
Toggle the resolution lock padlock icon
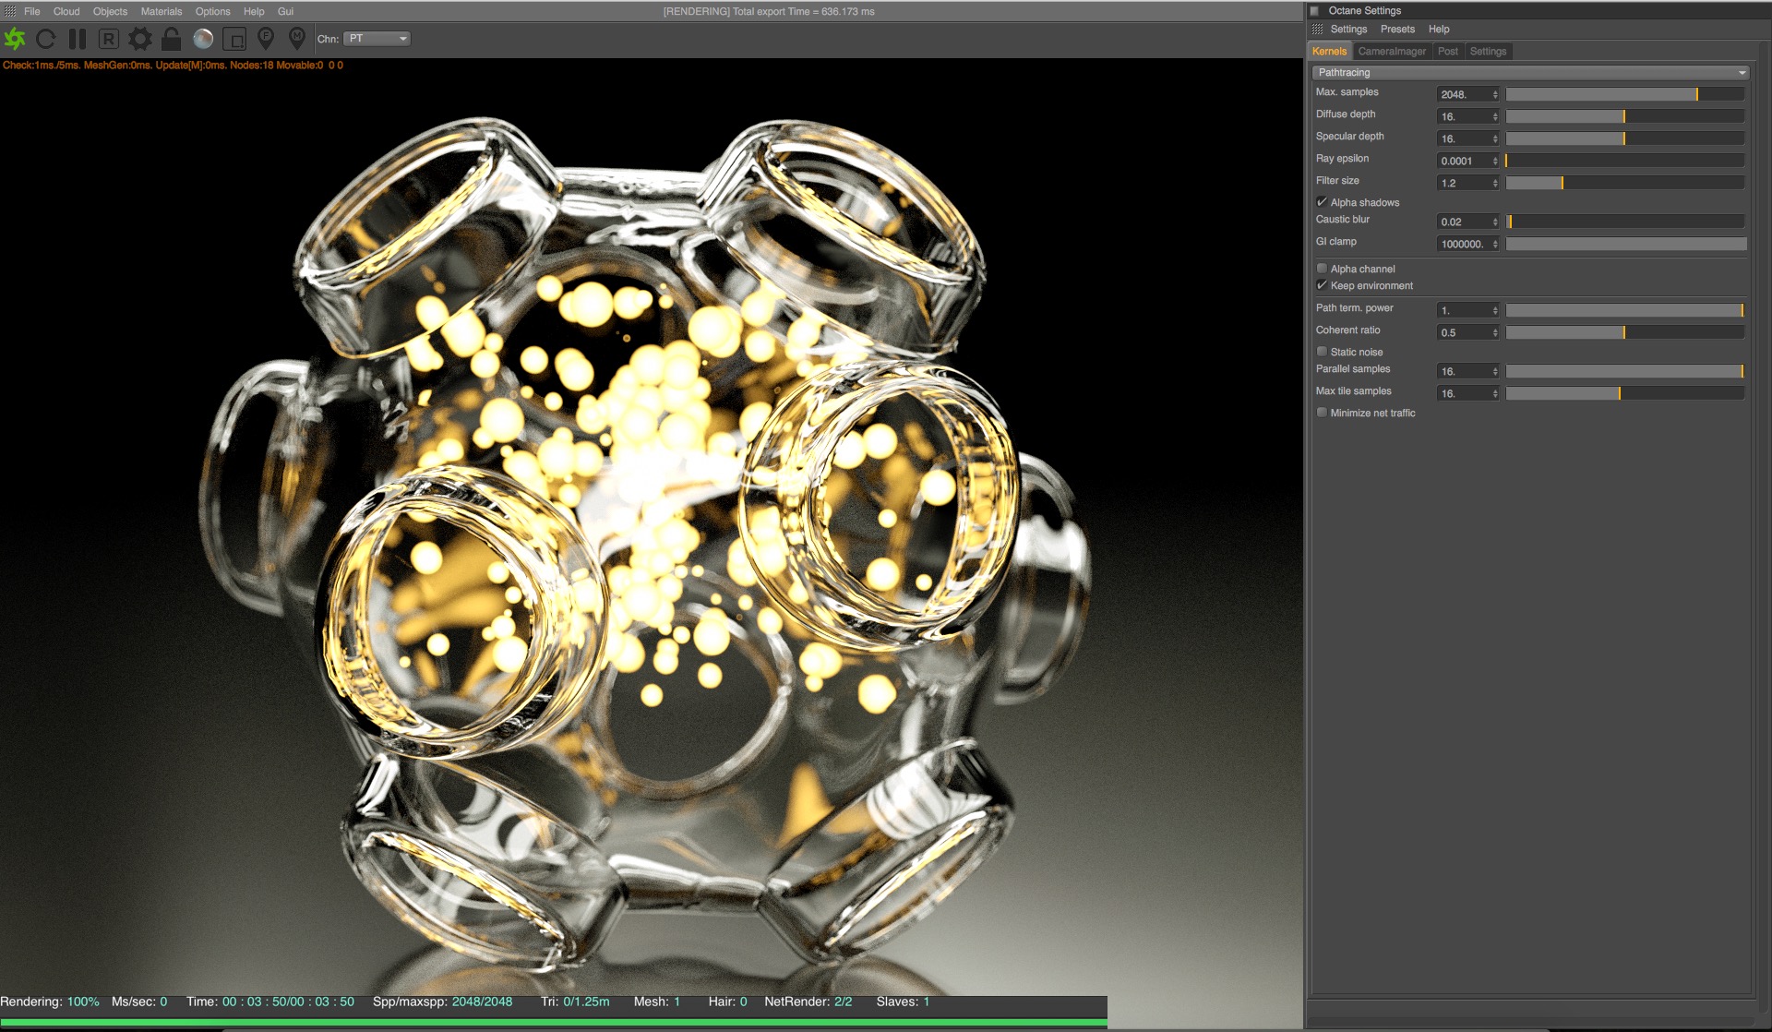click(171, 39)
